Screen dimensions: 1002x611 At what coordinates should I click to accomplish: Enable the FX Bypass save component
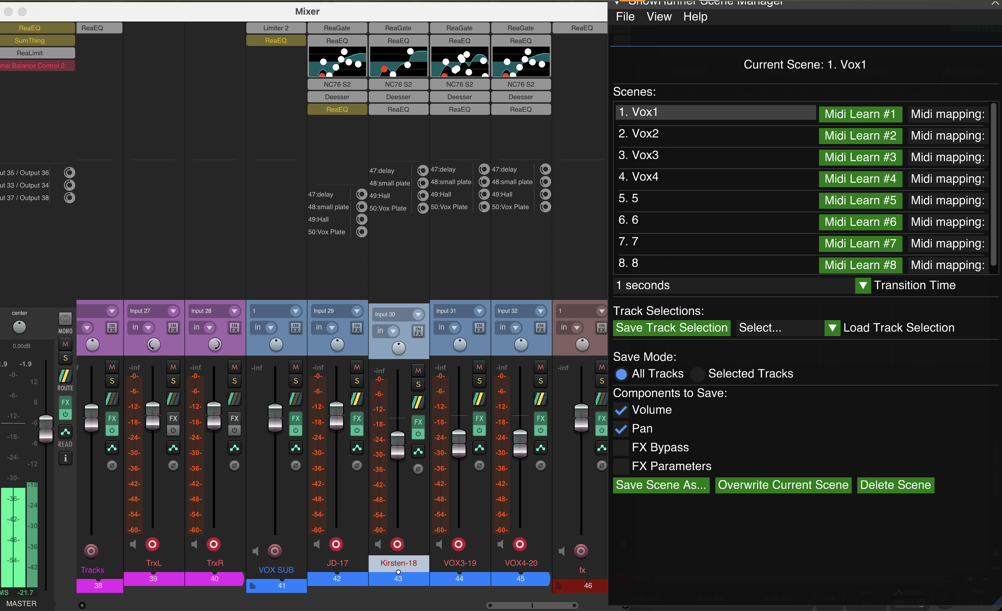coord(621,447)
